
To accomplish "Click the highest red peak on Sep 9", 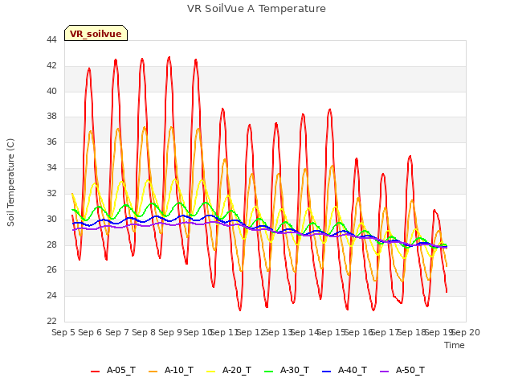I will click(169, 57).
